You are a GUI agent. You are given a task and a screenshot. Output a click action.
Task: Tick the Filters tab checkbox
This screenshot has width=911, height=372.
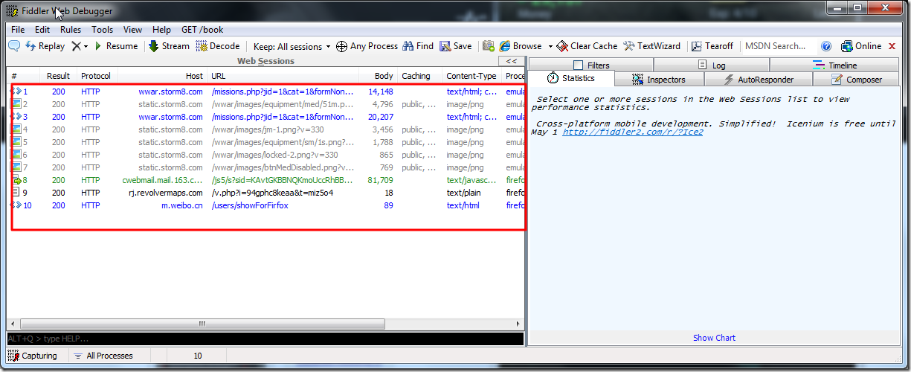[x=579, y=65]
